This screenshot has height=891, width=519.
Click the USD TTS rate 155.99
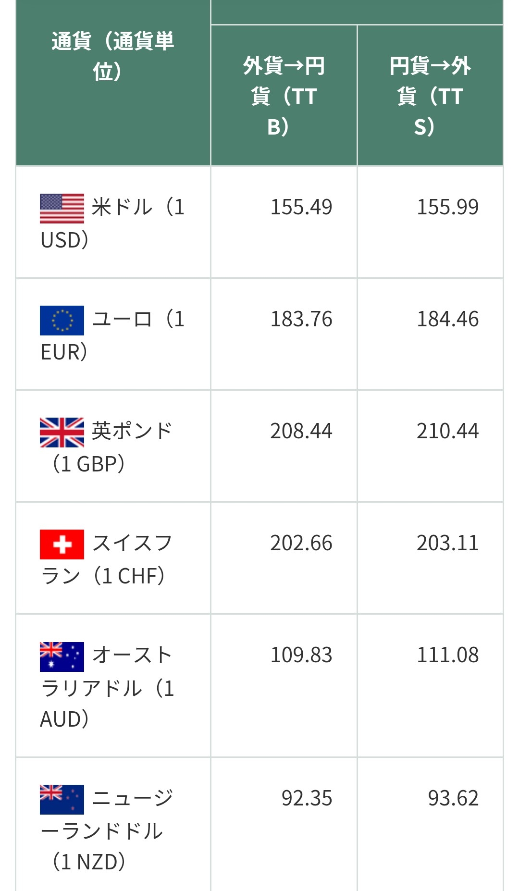[447, 208]
